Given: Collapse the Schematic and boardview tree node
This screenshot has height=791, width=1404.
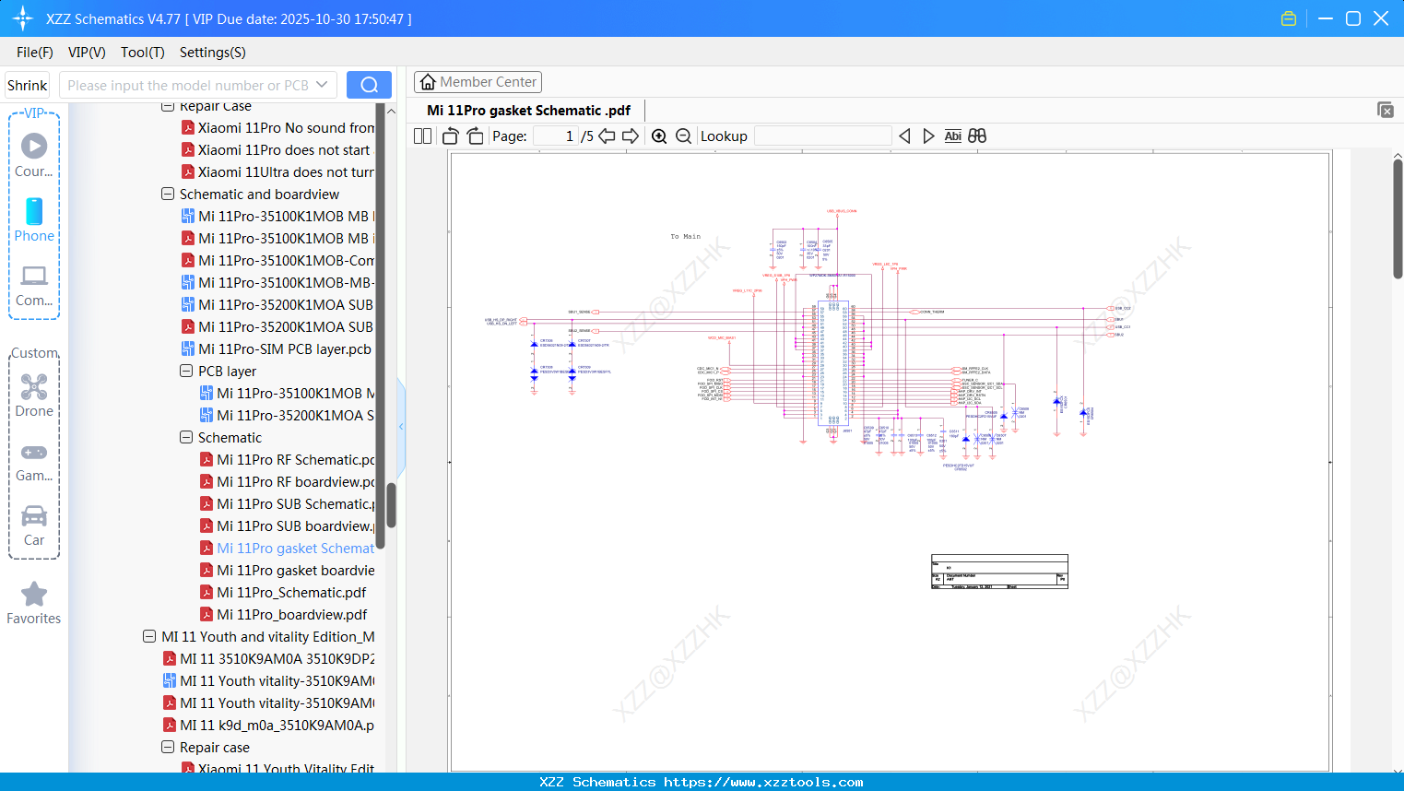Looking at the screenshot, I should pos(168,194).
